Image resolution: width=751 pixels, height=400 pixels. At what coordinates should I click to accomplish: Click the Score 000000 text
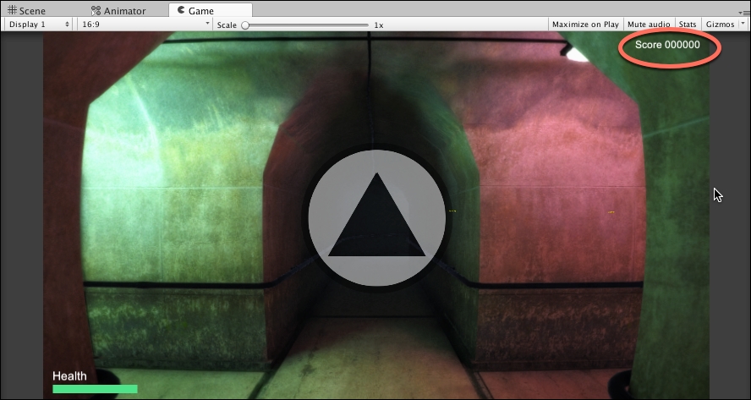[x=667, y=45]
